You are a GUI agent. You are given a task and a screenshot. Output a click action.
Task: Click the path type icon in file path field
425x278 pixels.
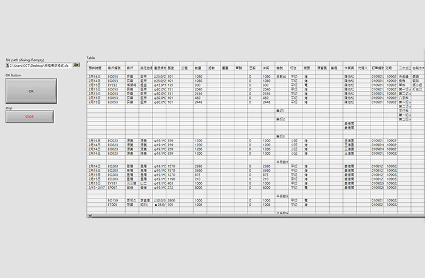[8, 65]
